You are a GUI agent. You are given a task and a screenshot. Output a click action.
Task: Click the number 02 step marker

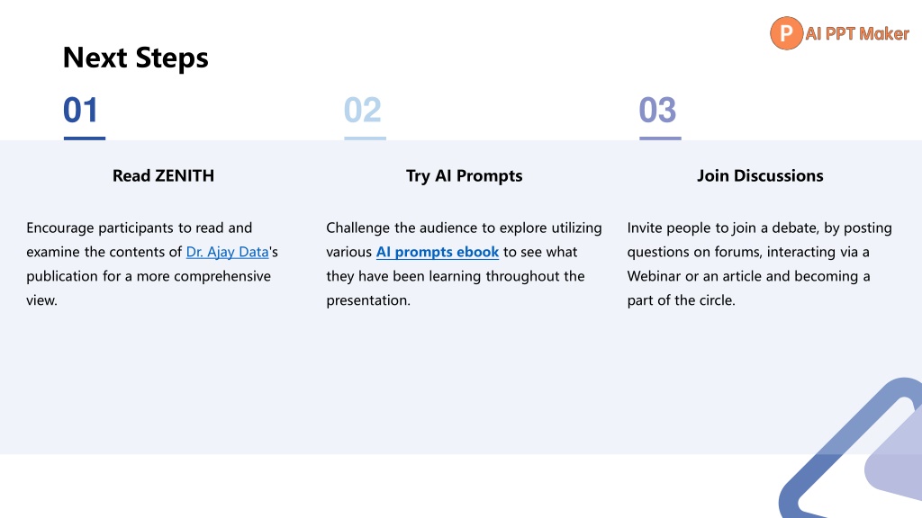(362, 110)
